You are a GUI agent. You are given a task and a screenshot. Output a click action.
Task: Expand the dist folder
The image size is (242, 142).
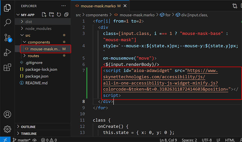tap(29, 22)
